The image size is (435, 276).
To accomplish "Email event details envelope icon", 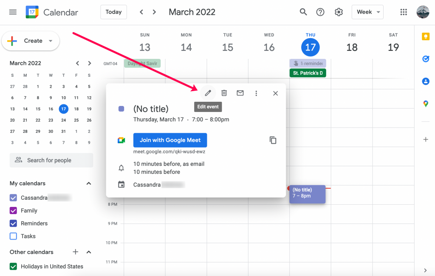I will coord(240,93).
